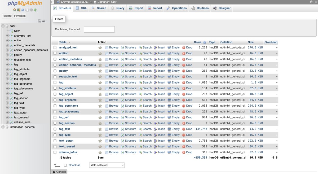Click Browse icon for text_quran row
The width and height of the screenshot is (318, 174).
107,141
